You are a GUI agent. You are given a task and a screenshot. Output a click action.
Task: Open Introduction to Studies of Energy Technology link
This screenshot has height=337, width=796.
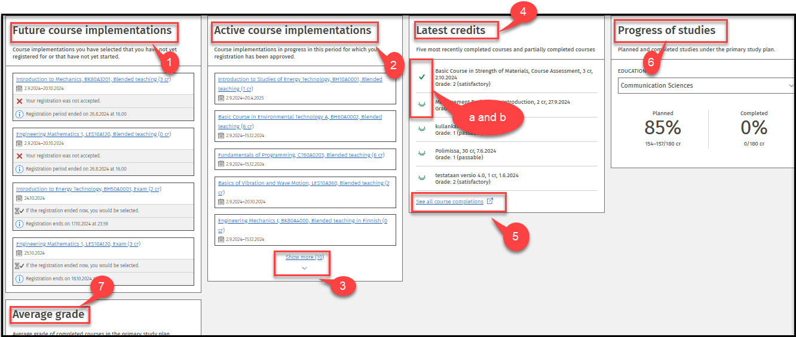point(300,84)
